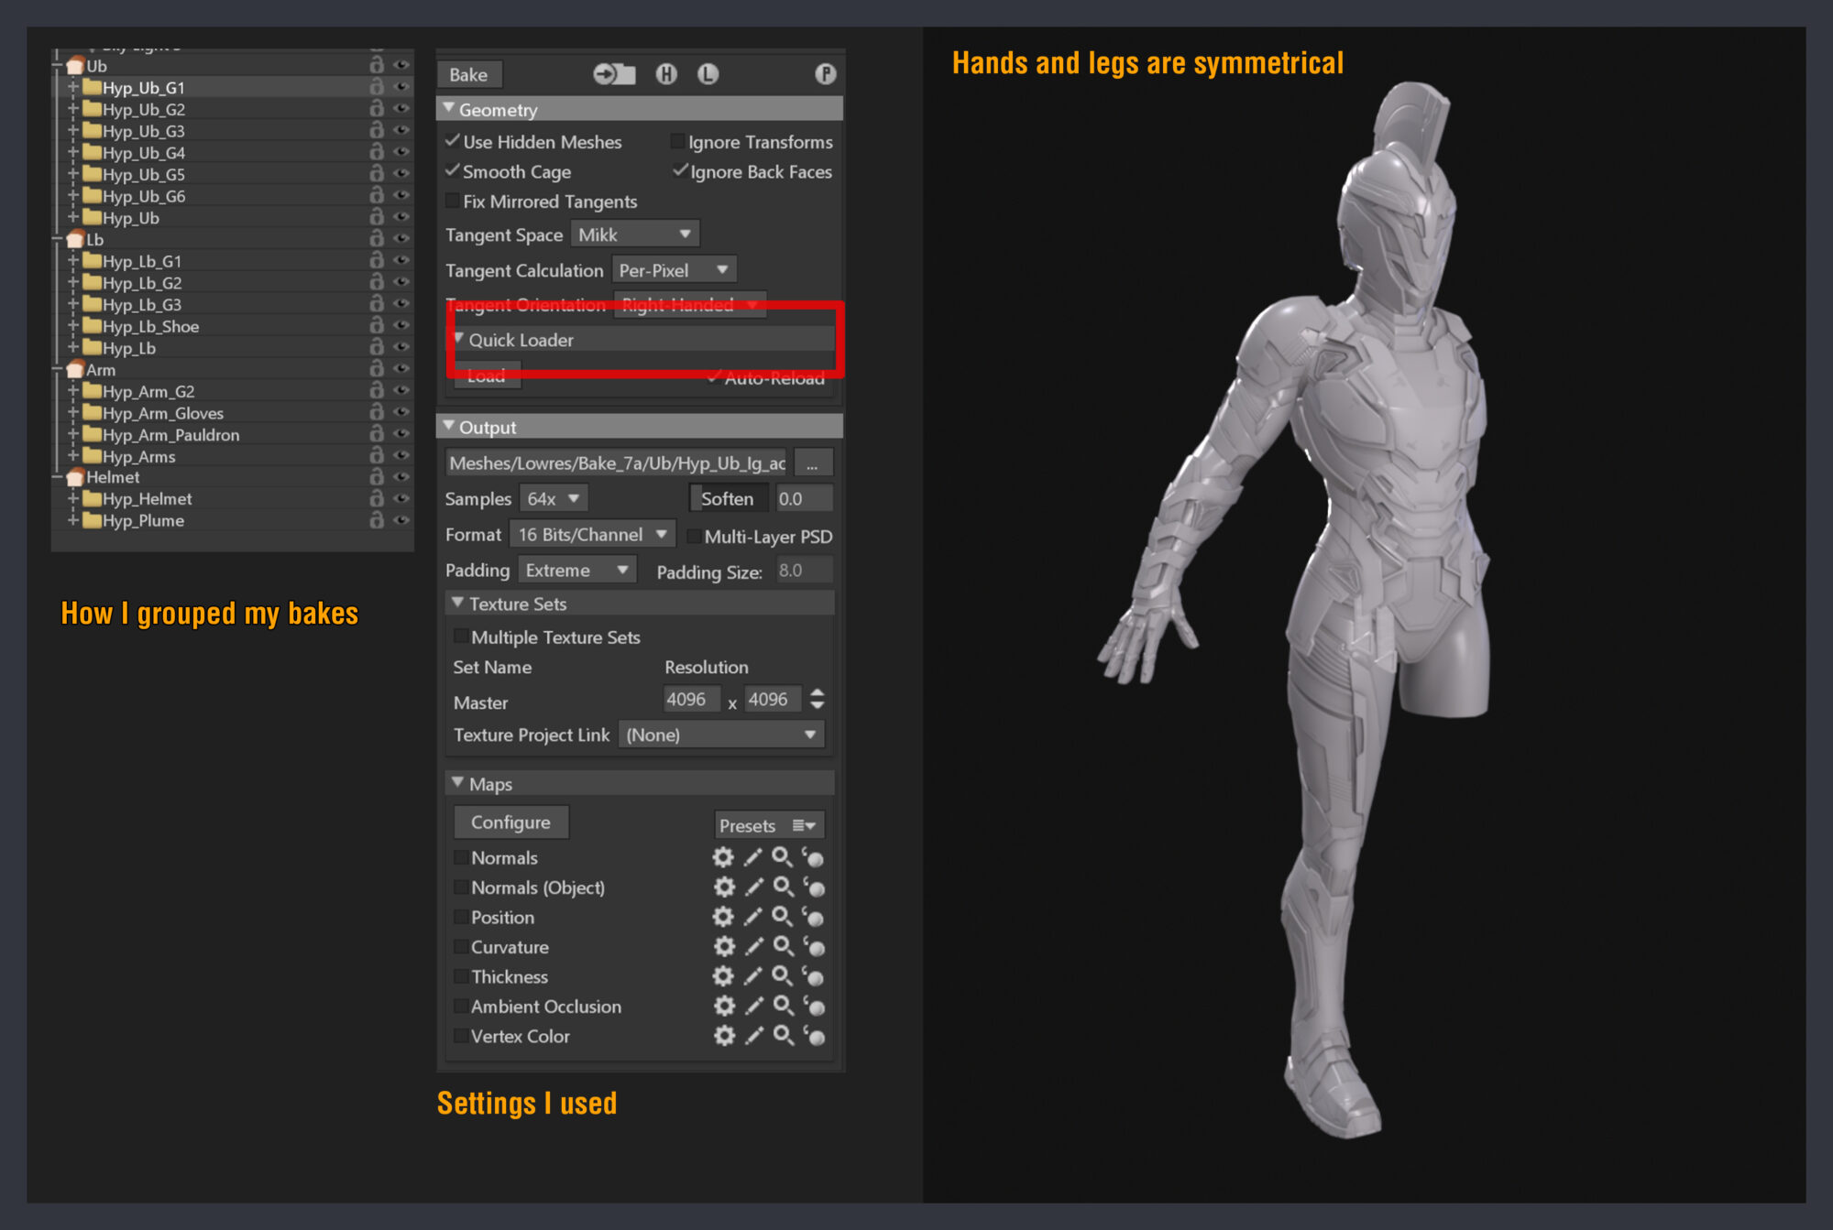
Task: Select the paint pencil icon for Ambient Occlusion
Action: point(753,1007)
